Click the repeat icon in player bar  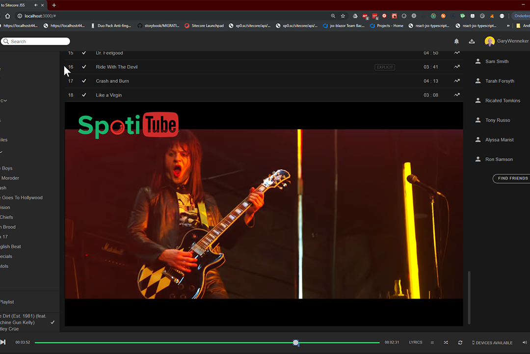pos(460,343)
